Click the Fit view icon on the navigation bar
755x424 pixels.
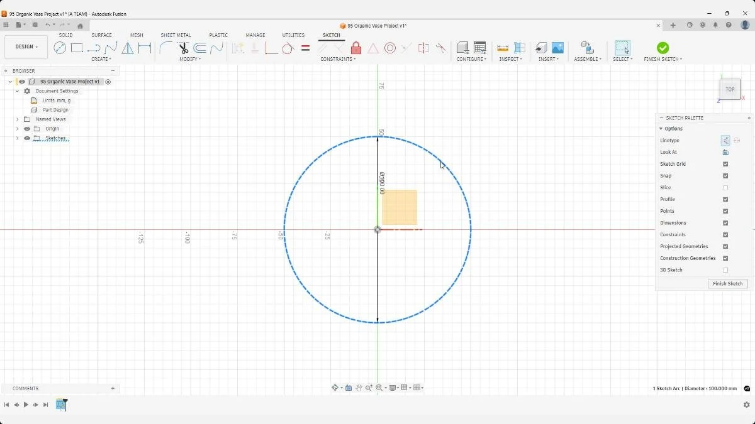(379, 388)
